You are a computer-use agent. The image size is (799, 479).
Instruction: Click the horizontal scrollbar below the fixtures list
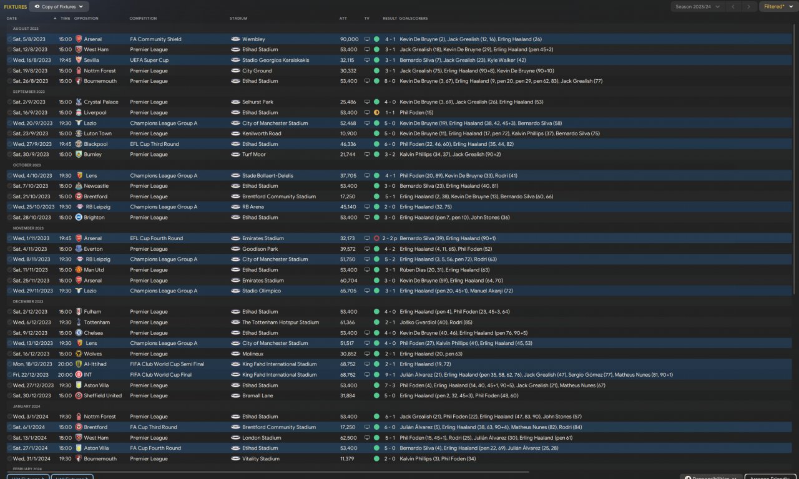tap(268, 472)
